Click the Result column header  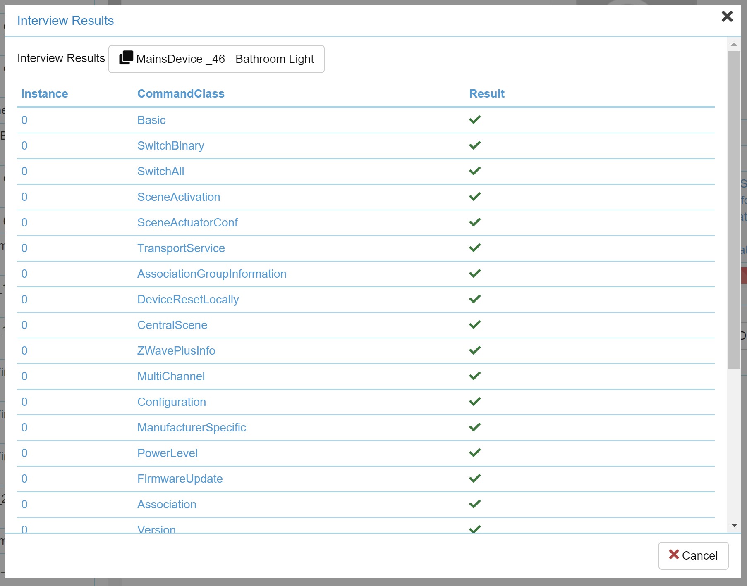[x=486, y=94]
